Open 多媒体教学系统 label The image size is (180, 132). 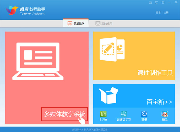click(64, 114)
